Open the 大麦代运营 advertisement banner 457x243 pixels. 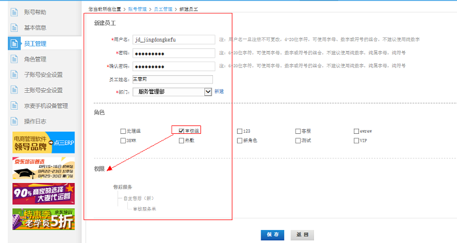pos(44,194)
